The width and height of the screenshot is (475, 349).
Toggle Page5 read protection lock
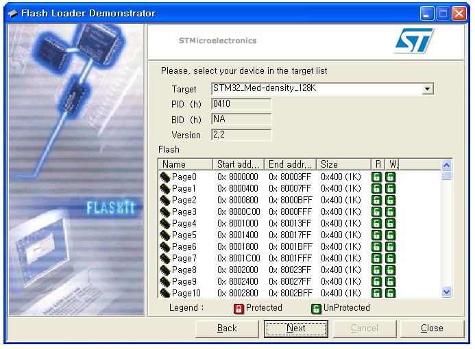click(x=376, y=235)
